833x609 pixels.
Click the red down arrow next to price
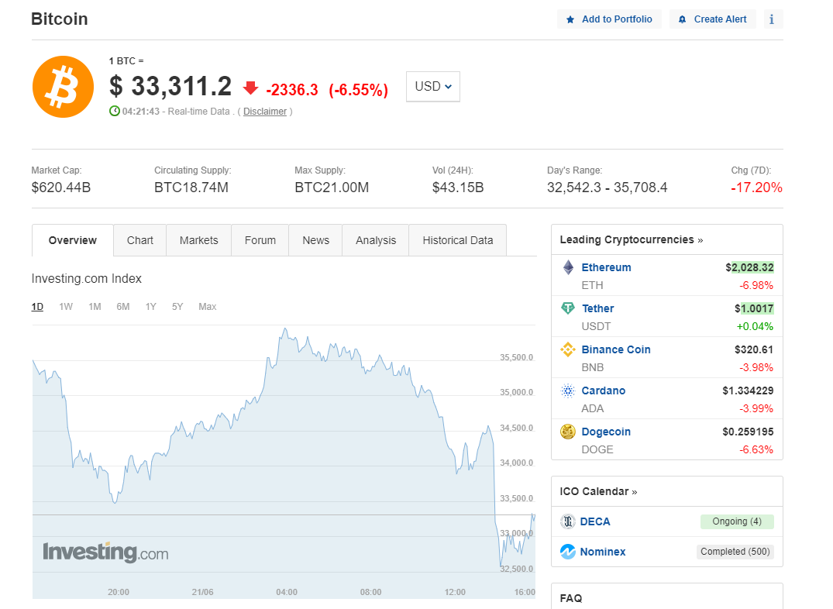(x=251, y=88)
